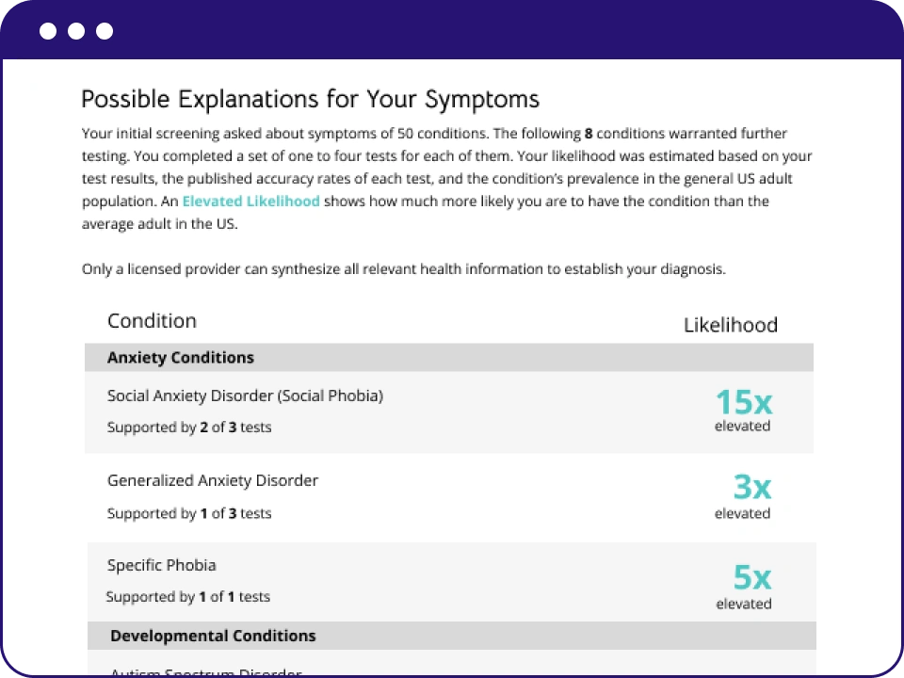This screenshot has width=904, height=678.
Task: Select the Generalized Anxiety Disorder condition
Action: point(213,480)
